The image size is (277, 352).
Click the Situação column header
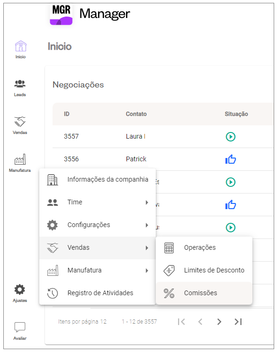pyautogui.click(x=236, y=114)
